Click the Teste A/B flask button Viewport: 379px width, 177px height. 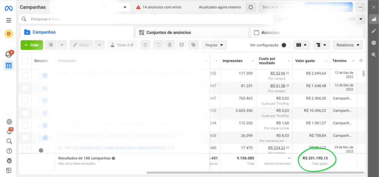[123, 45]
